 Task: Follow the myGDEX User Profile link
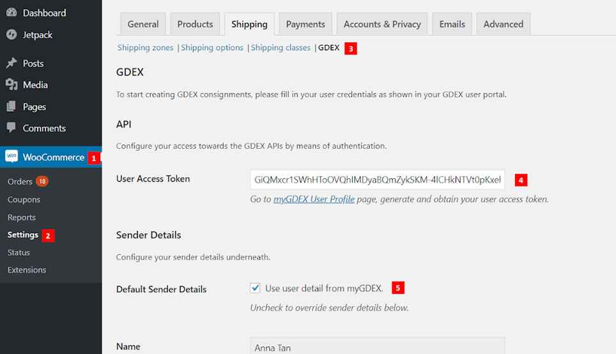314,199
